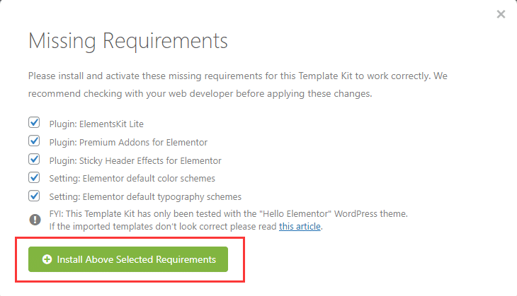Click the "Plugin: ElementsKit Lite" label
Screen dimensions: 517x296
click(x=96, y=124)
